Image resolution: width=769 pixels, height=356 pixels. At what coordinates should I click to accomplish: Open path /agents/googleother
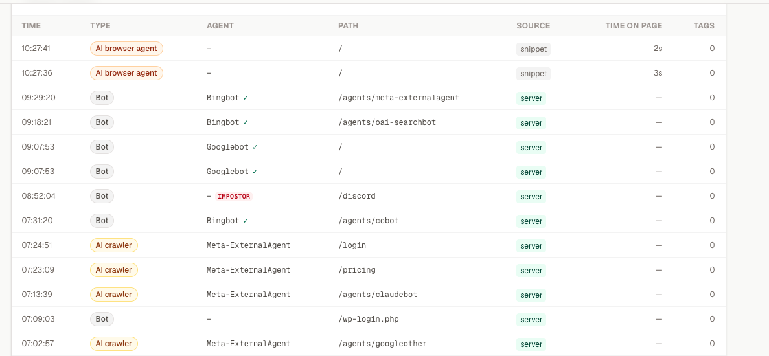[382, 343]
